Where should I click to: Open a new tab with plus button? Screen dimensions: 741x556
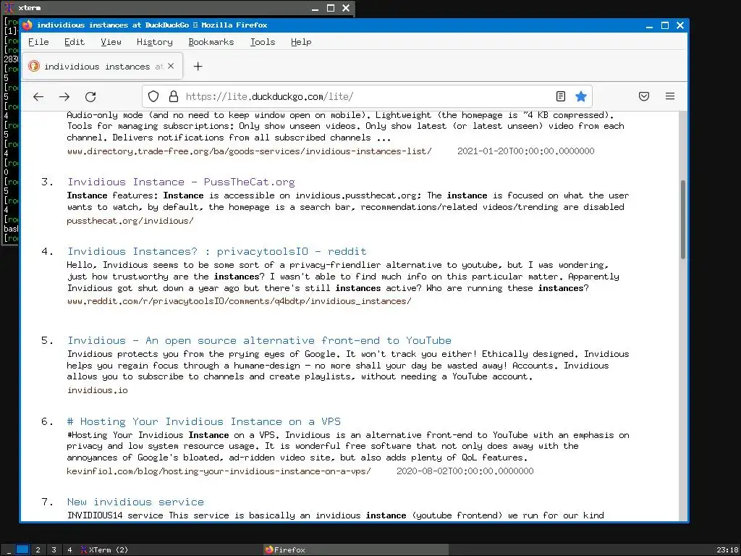coord(198,67)
